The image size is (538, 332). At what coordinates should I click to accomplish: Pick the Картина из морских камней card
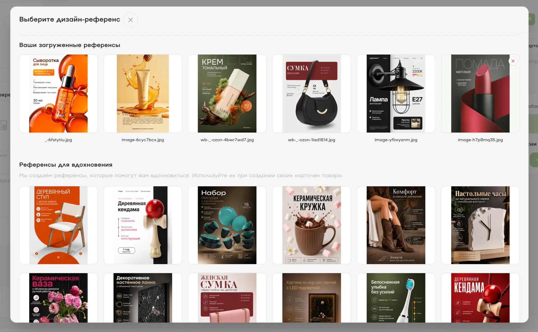[x=311, y=298]
